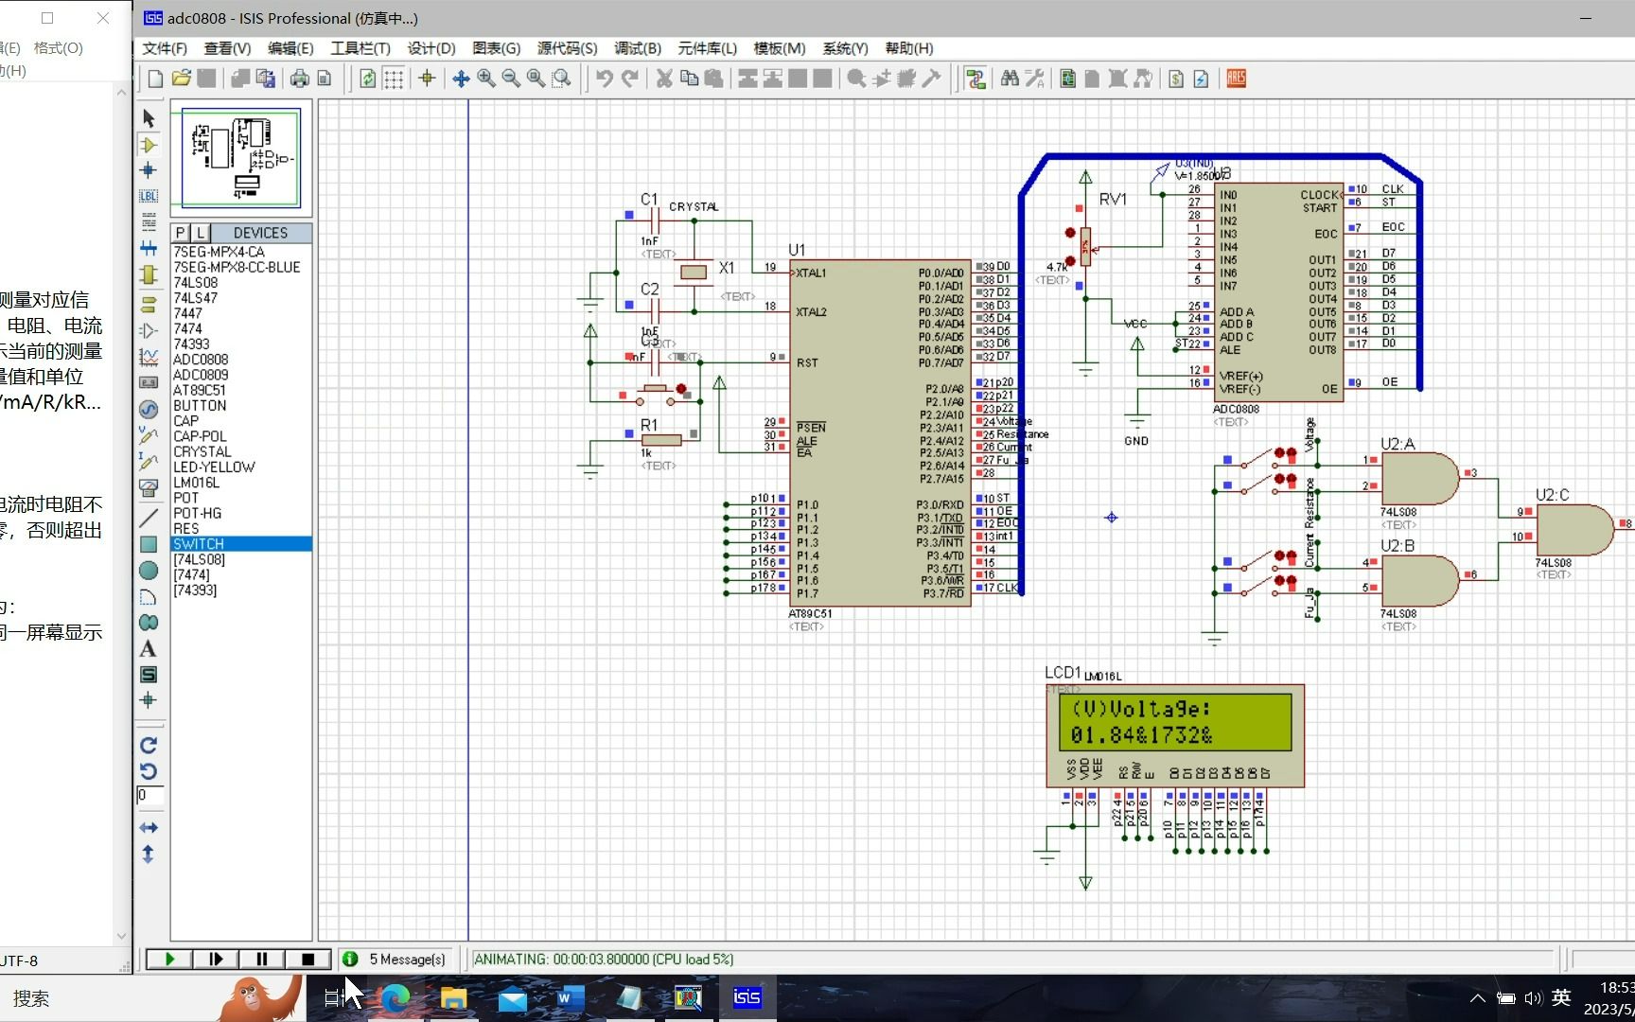
Task: Open the ARES netlist transfer icon
Action: (x=1236, y=79)
